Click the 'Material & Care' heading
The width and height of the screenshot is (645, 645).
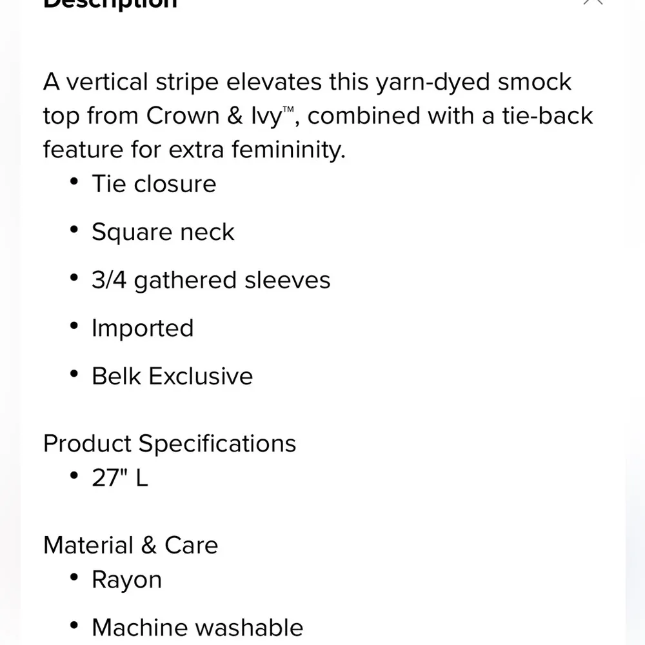(x=130, y=545)
